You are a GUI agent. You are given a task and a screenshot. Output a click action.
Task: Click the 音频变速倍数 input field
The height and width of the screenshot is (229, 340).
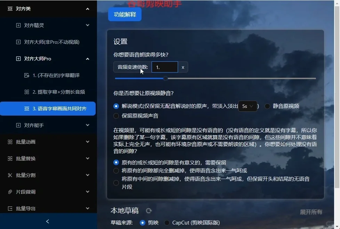pos(164,67)
